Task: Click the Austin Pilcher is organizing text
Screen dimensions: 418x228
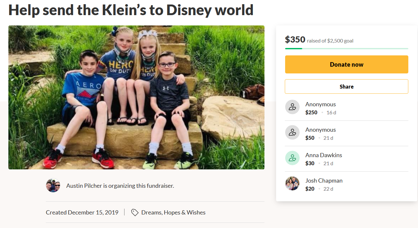Action: click(120, 186)
